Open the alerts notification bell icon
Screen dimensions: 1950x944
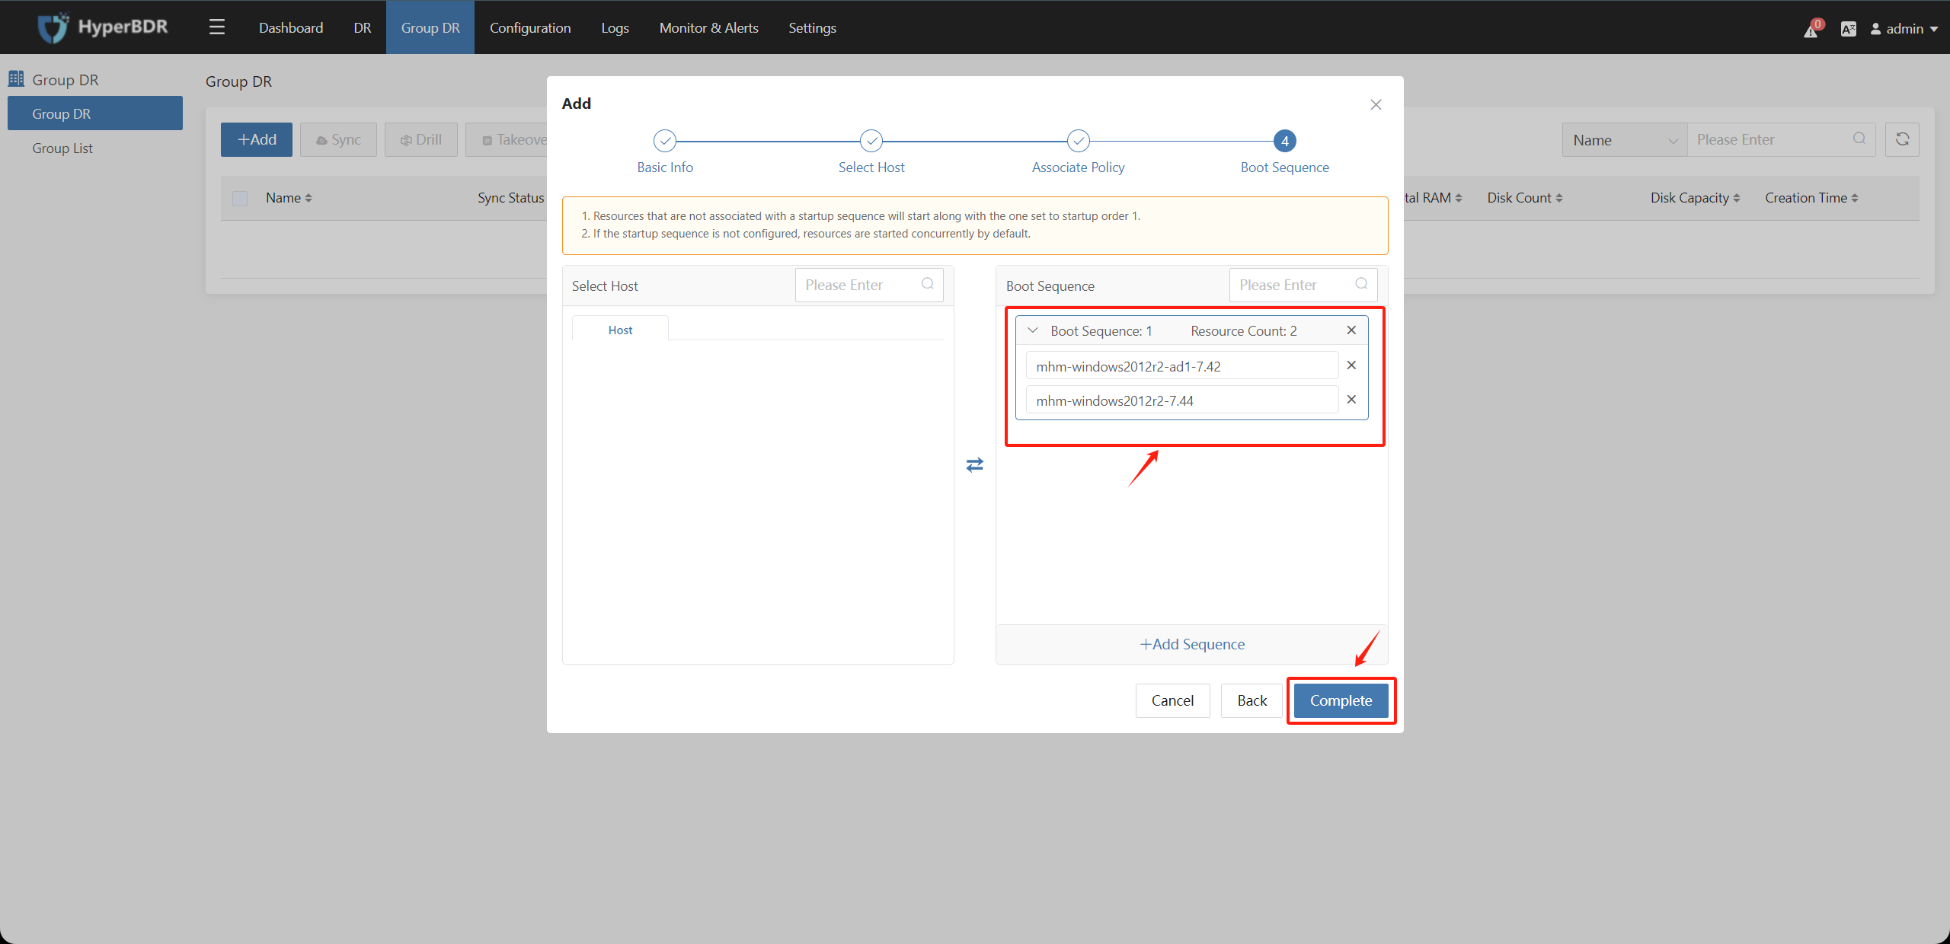coord(1811,29)
